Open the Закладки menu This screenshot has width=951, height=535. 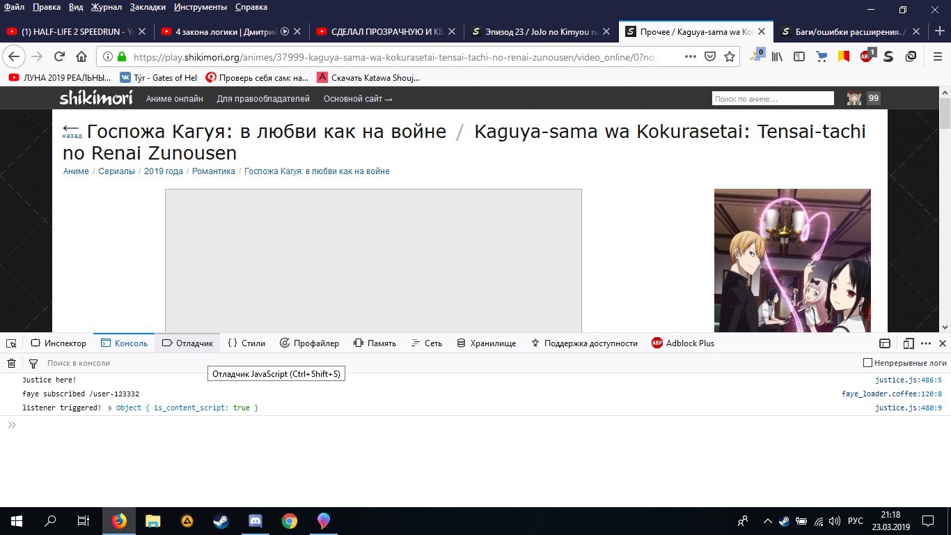(148, 7)
